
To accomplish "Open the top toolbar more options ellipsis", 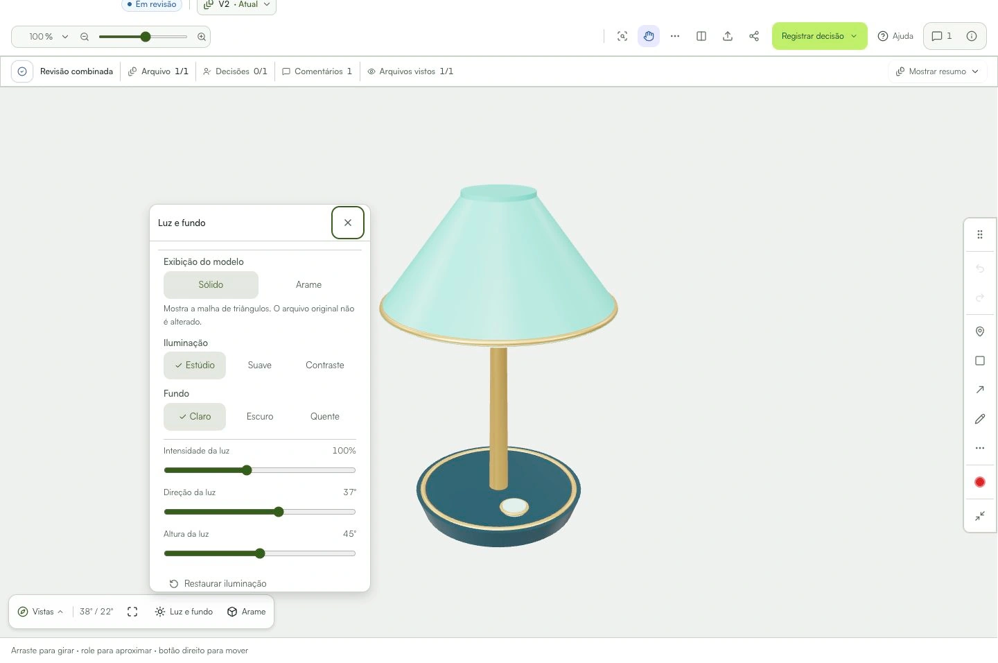I will click(x=675, y=36).
